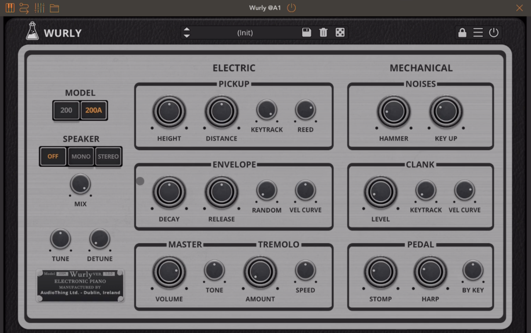Click the TUNE knob
This screenshot has height=333, width=531.
pos(61,239)
